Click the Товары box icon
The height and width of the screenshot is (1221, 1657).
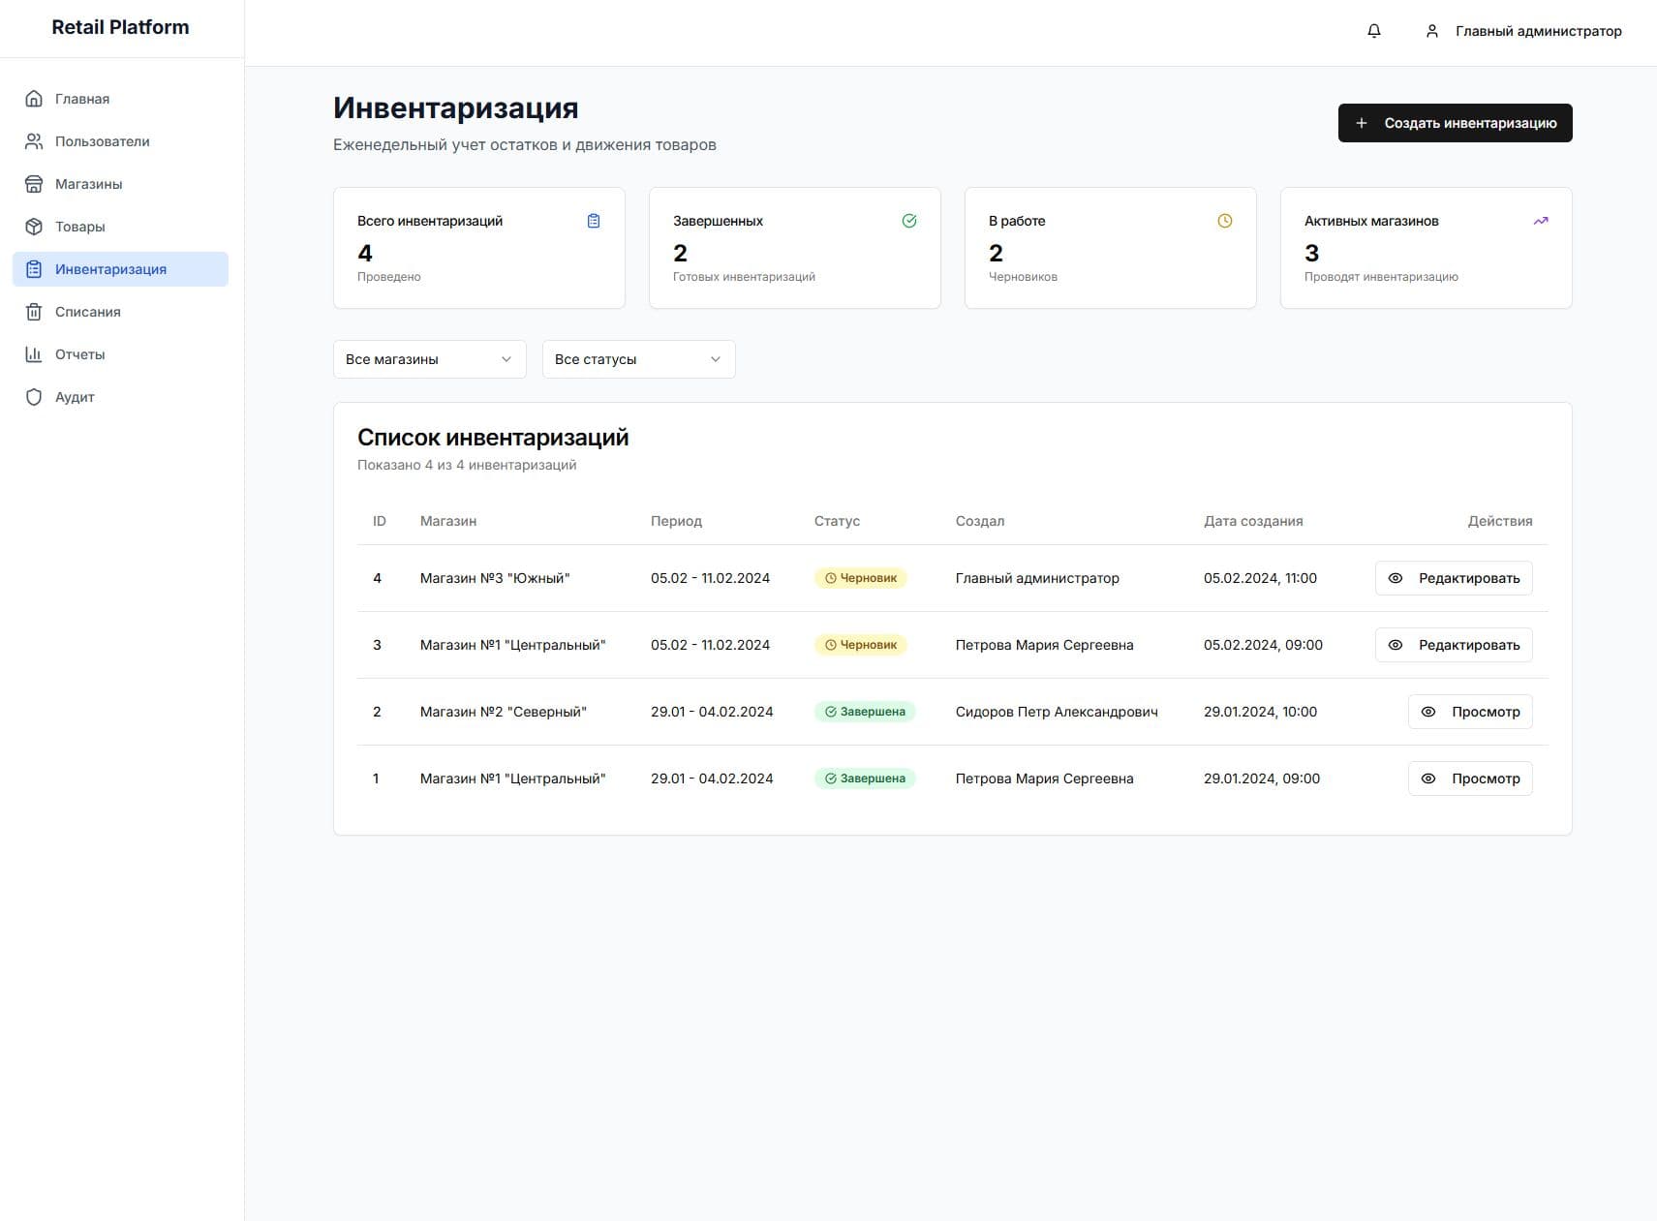click(x=34, y=227)
